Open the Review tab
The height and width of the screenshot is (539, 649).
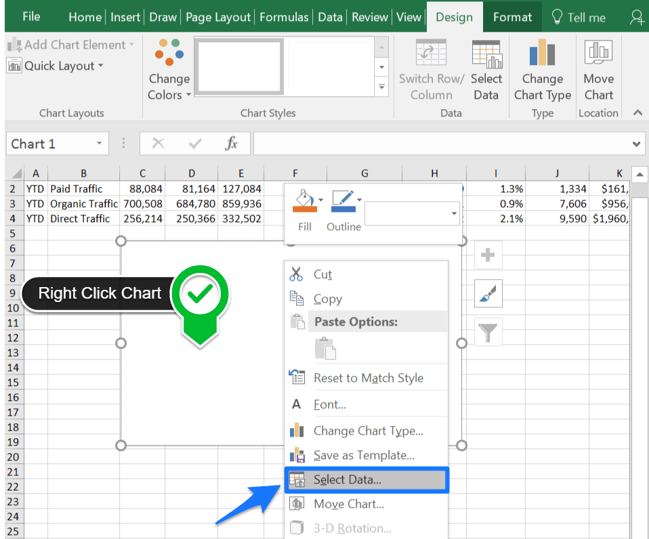coord(370,17)
